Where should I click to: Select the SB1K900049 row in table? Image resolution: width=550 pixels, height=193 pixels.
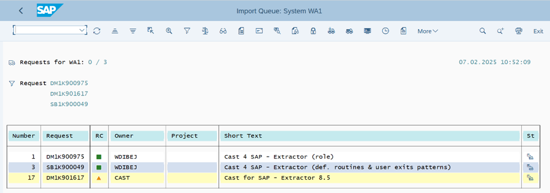click(273, 167)
